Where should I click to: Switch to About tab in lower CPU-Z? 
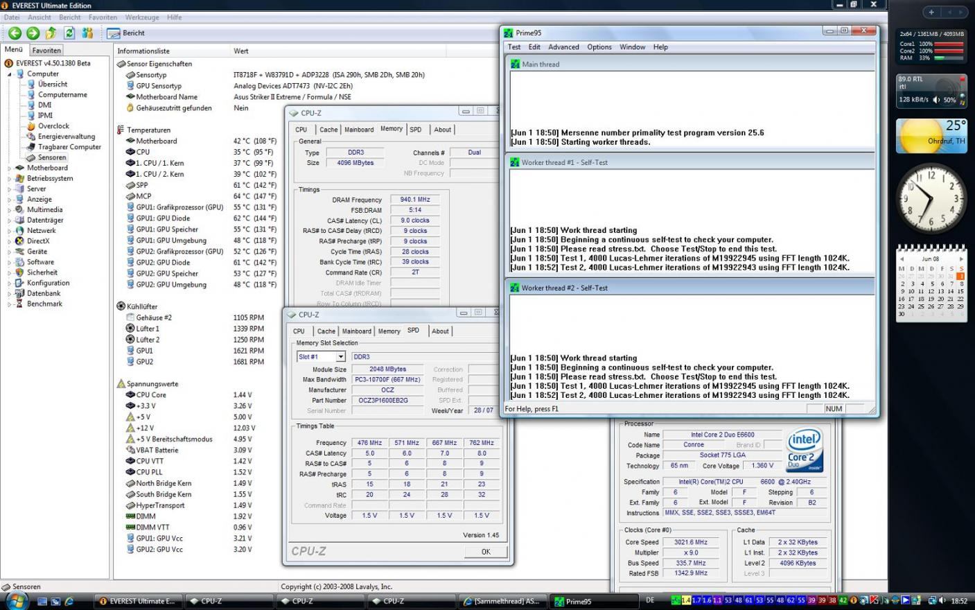pos(440,331)
